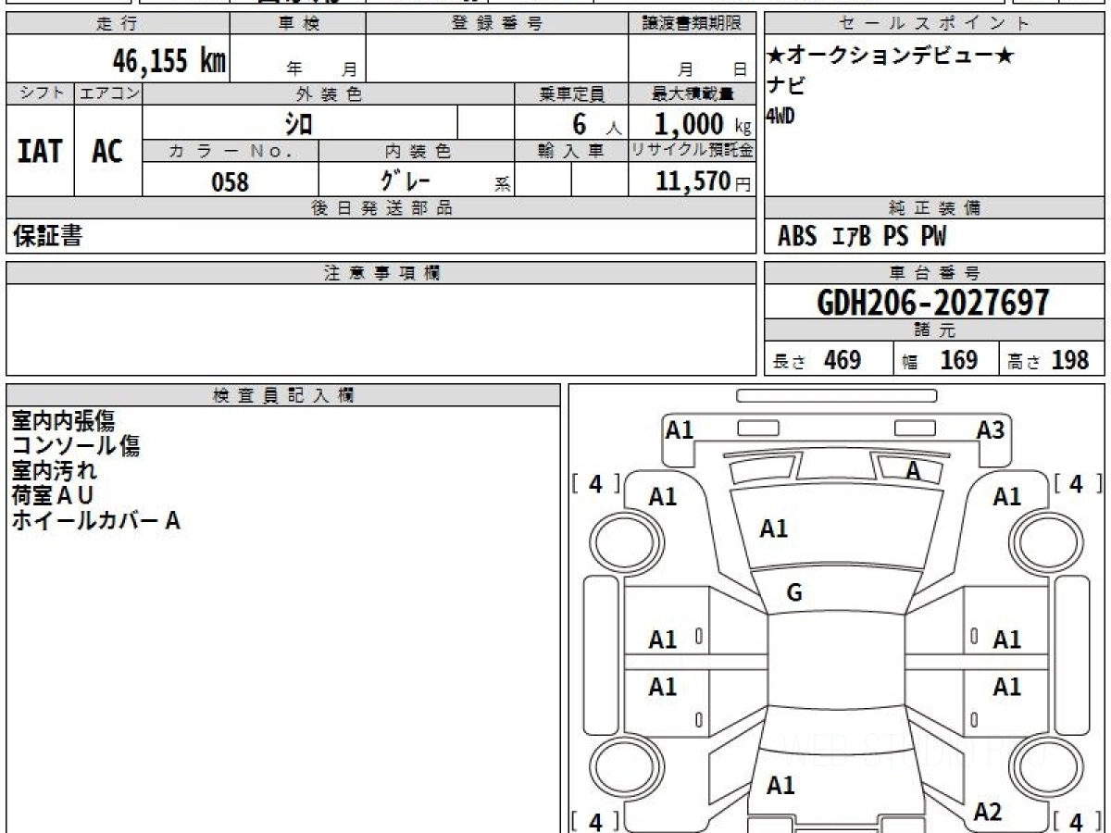Click the AC air conditioner value
This screenshot has height=833, width=1111.
[107, 151]
